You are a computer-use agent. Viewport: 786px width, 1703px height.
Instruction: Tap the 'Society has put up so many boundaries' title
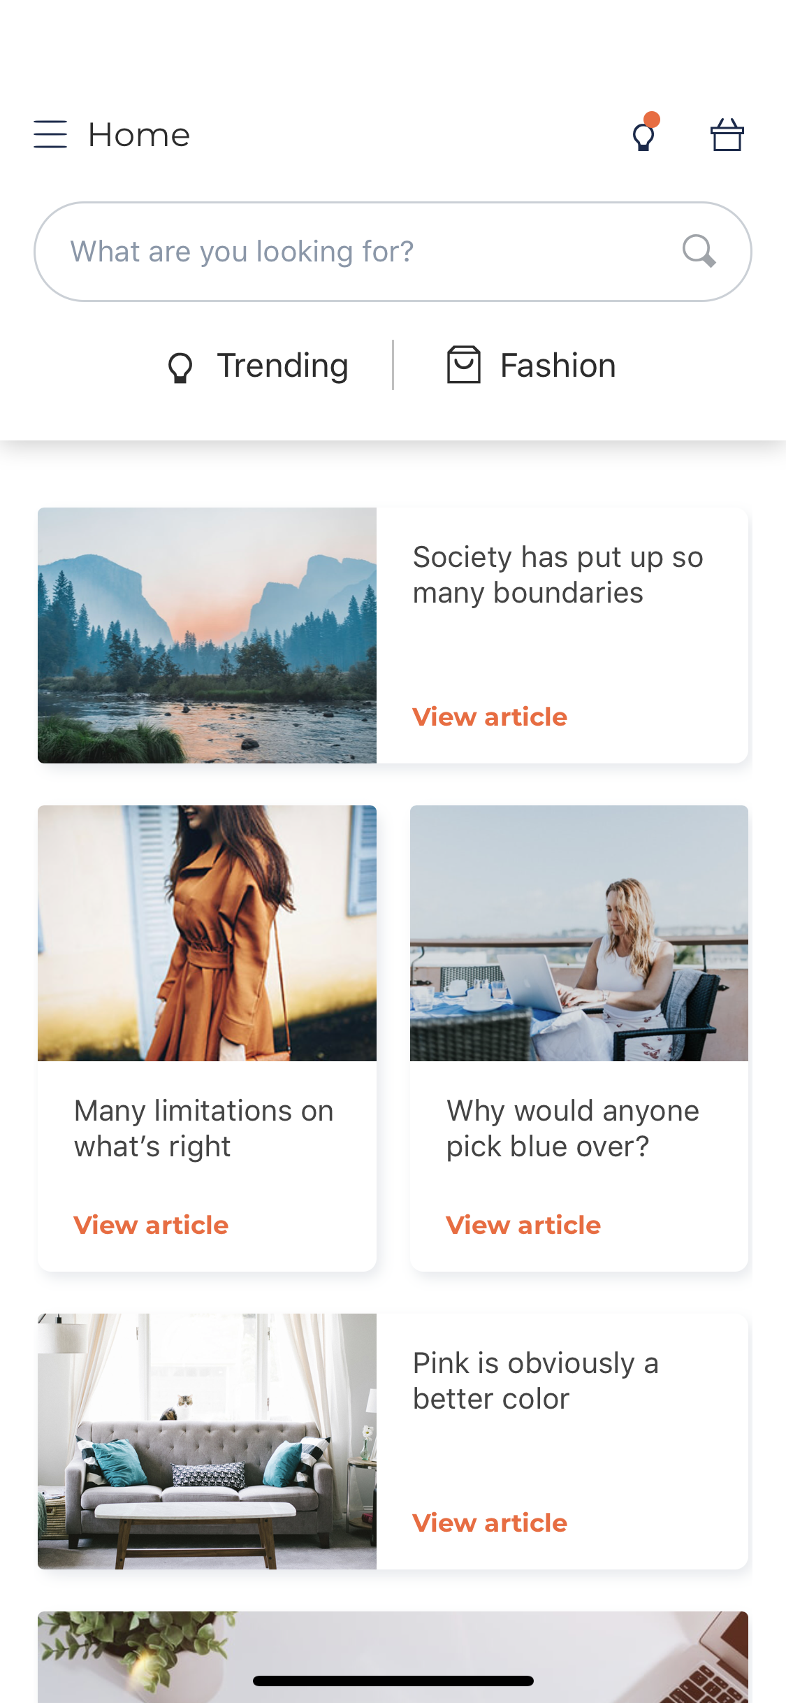click(558, 575)
